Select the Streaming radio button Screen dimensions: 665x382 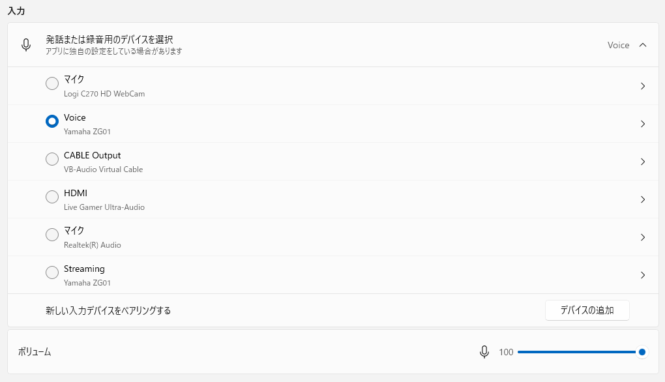52,272
